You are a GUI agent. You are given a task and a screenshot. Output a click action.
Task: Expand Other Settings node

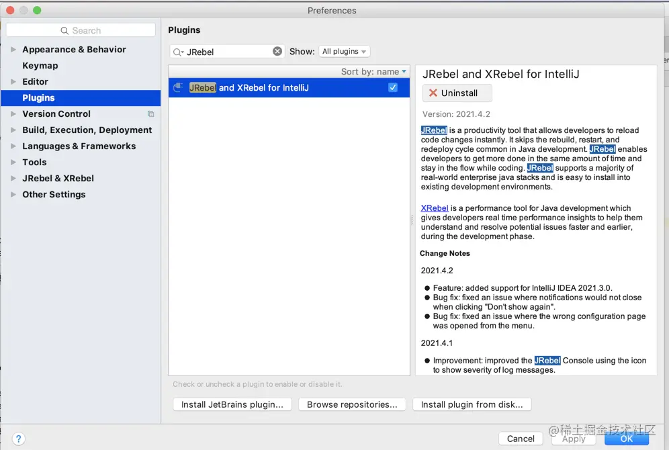13,195
